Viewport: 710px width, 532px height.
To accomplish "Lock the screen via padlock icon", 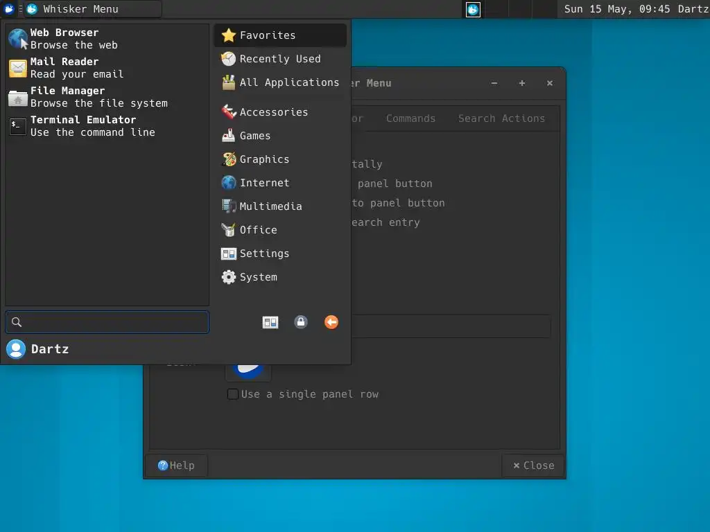I will pyautogui.click(x=301, y=322).
